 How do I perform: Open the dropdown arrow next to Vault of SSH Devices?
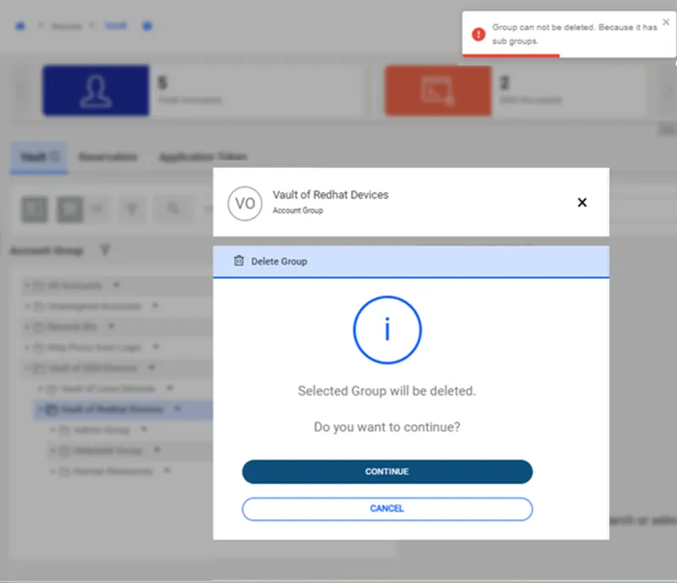152,368
